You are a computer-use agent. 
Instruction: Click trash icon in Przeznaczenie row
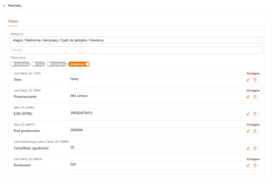[255, 97]
